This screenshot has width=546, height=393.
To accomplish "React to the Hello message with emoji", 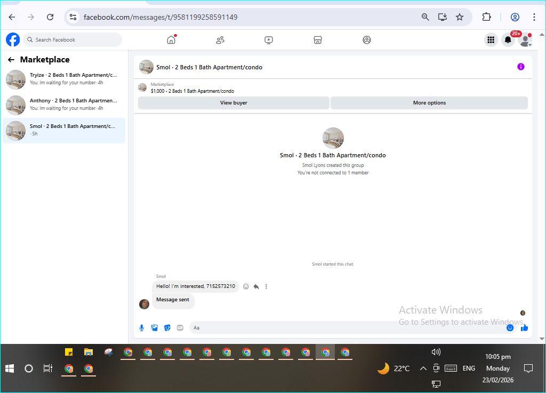I will click(246, 286).
